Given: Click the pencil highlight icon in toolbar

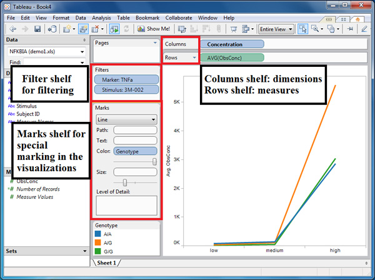Looking at the screenshot, I should point(364,29).
